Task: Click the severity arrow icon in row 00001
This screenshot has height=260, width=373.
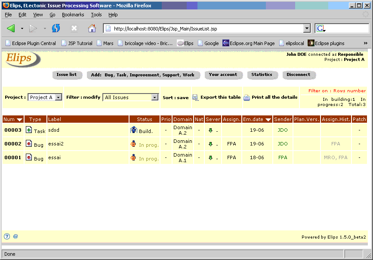Action: [210, 158]
